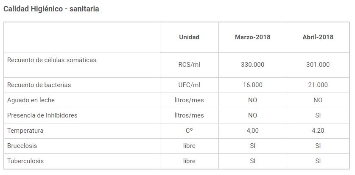Select the Unidad column header
The height and width of the screenshot is (175, 355).
pos(189,37)
